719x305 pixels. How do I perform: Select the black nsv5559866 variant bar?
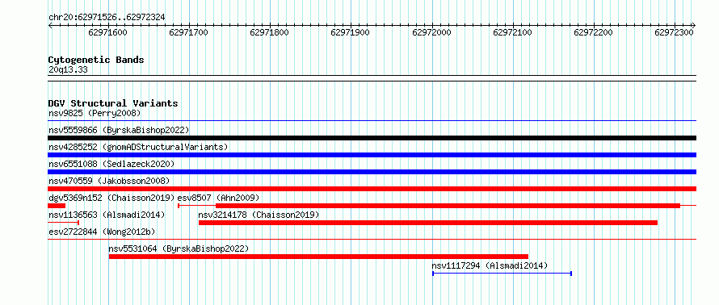372,138
